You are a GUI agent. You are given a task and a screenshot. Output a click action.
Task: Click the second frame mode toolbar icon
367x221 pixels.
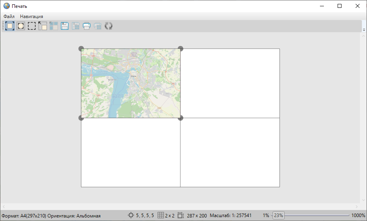21,26
